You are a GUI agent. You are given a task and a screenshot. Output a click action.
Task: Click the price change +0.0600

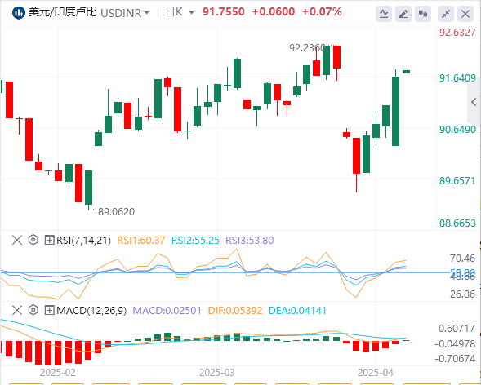point(274,12)
